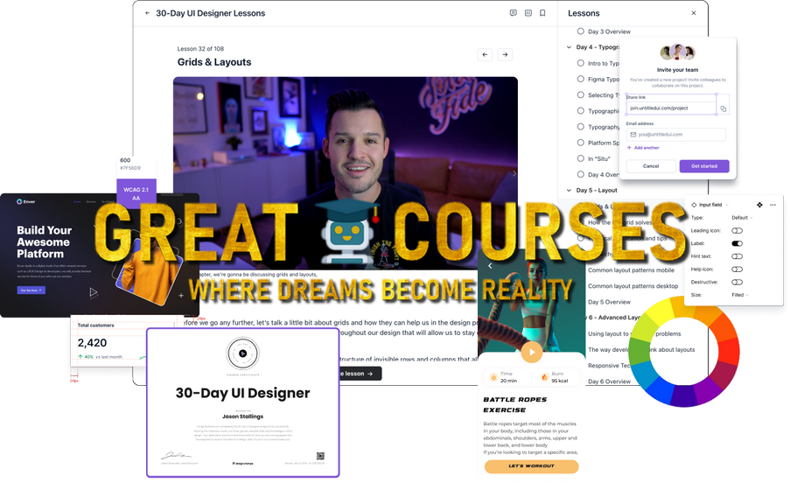Enable the Help icon toggle

tap(738, 269)
